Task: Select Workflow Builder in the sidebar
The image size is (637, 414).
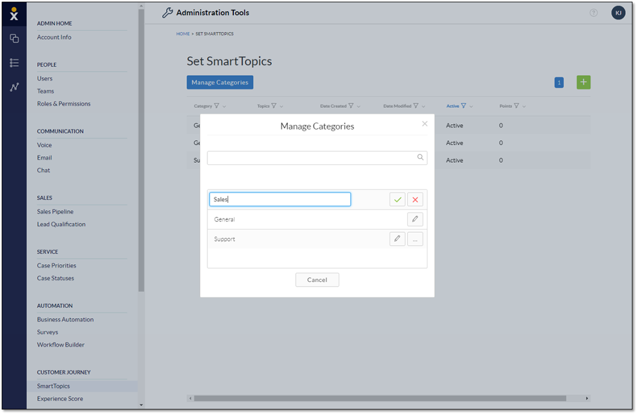Action: pos(60,345)
